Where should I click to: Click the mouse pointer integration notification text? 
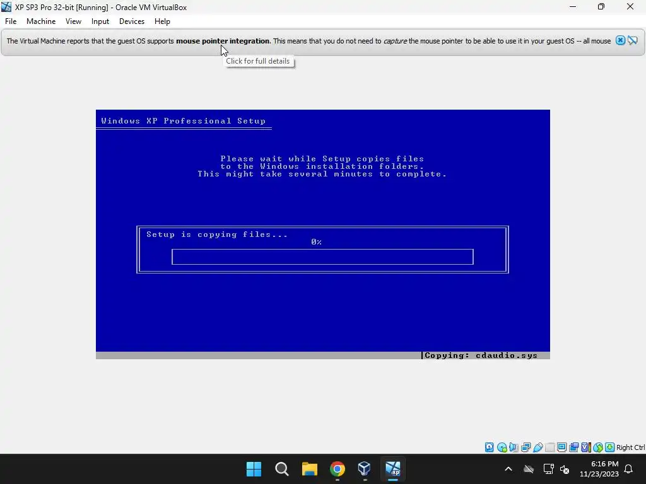pos(308,41)
